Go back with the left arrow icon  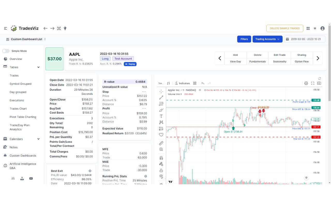click(46, 28)
